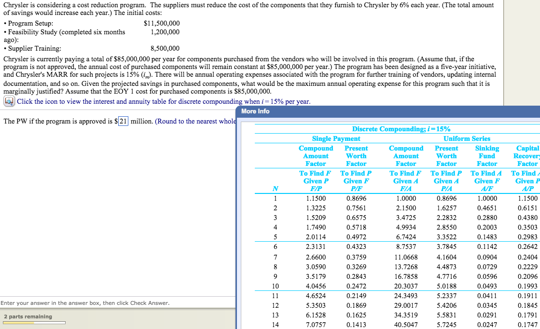Click the link to view the interest table
Viewport: 540px width, 329px height.
pyautogui.click(x=164, y=101)
